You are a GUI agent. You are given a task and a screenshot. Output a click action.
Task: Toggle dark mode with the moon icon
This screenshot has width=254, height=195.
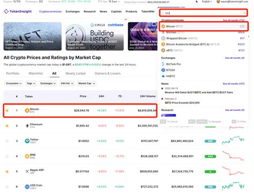(197, 2)
